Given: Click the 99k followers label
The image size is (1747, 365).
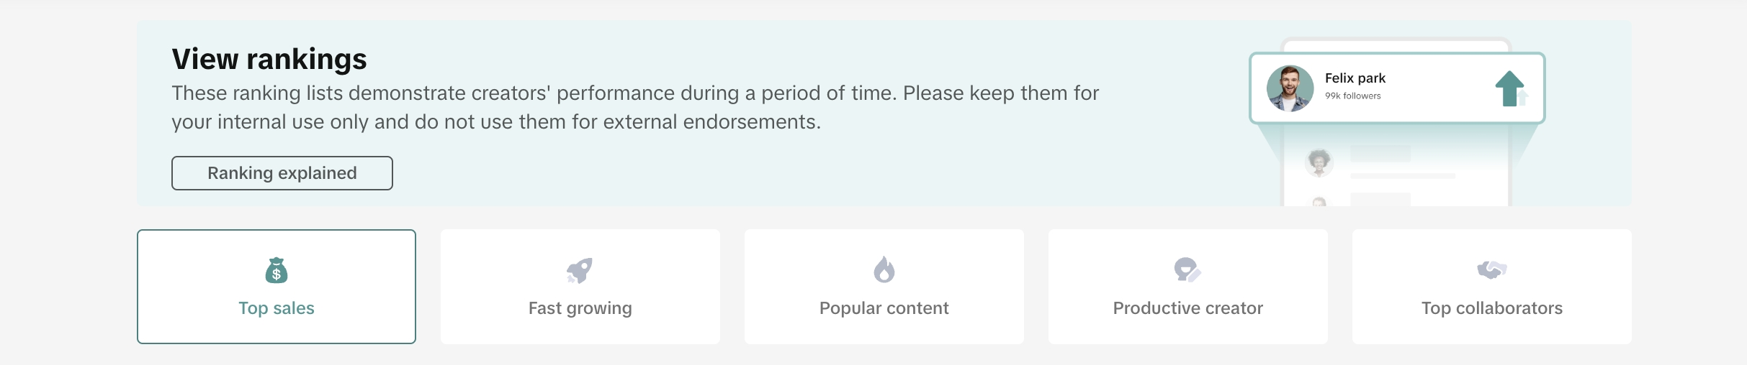Looking at the screenshot, I should (1352, 96).
